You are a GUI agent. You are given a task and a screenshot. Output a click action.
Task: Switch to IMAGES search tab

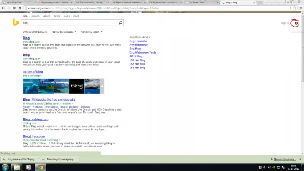(35, 16)
